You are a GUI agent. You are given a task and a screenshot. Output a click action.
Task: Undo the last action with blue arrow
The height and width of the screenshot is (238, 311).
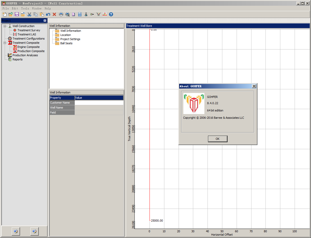pos(48,14)
